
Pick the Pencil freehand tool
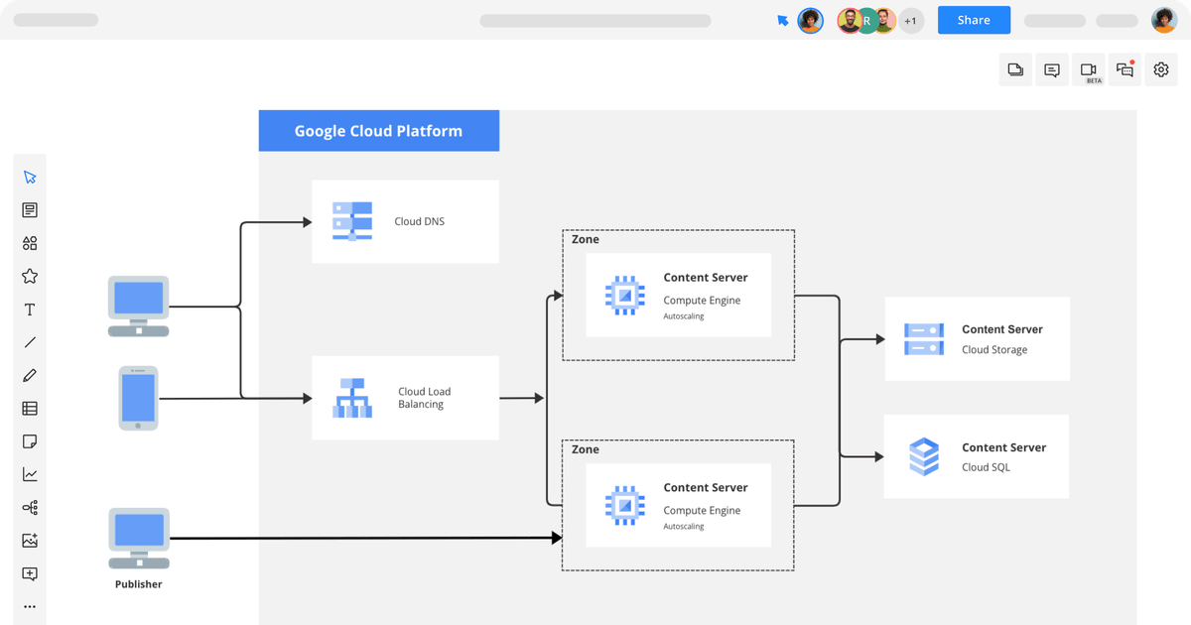pos(30,375)
